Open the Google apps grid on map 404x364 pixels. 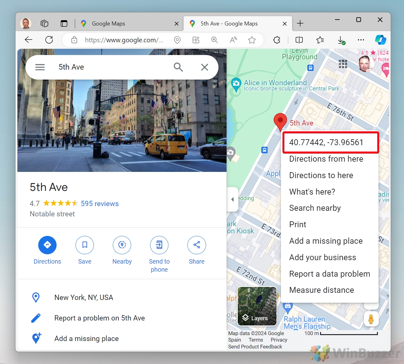[343, 64]
